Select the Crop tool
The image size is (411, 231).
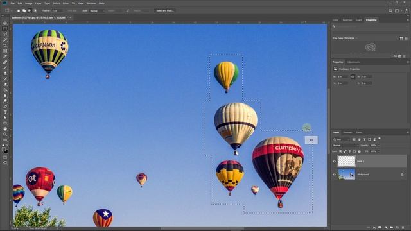click(5, 46)
